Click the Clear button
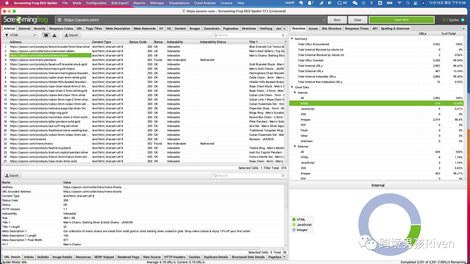 (x=358, y=20)
